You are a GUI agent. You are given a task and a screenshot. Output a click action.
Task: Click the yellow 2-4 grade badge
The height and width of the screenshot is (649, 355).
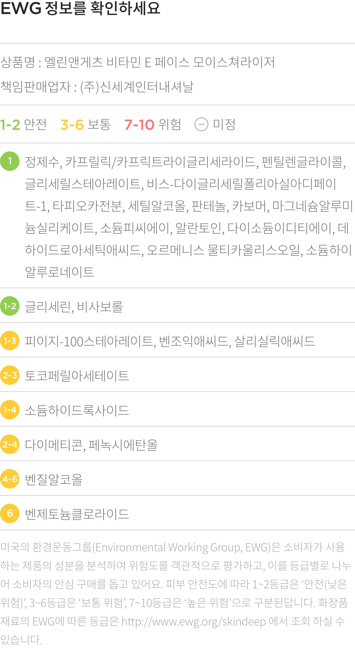click(10, 444)
